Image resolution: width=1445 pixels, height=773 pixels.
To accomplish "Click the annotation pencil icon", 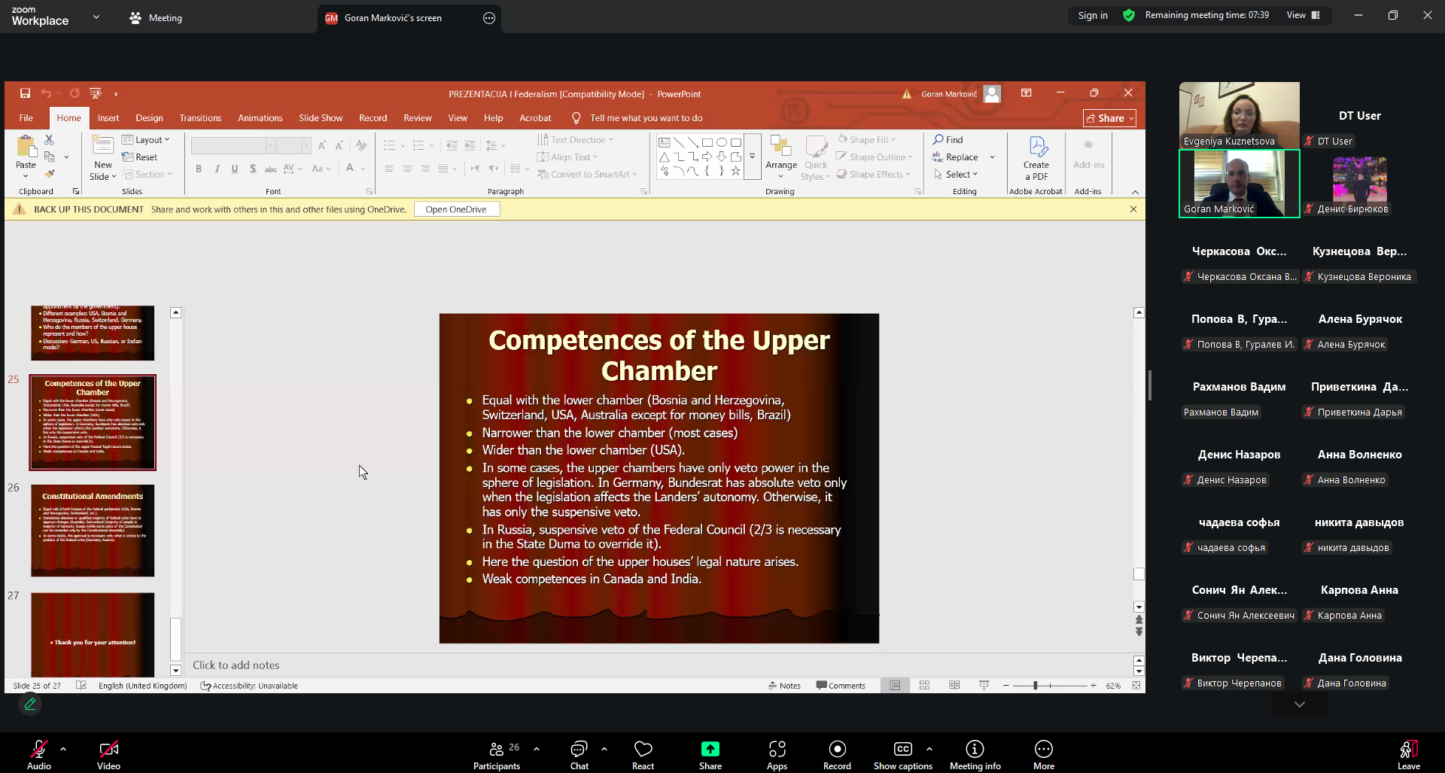I will coord(30,704).
